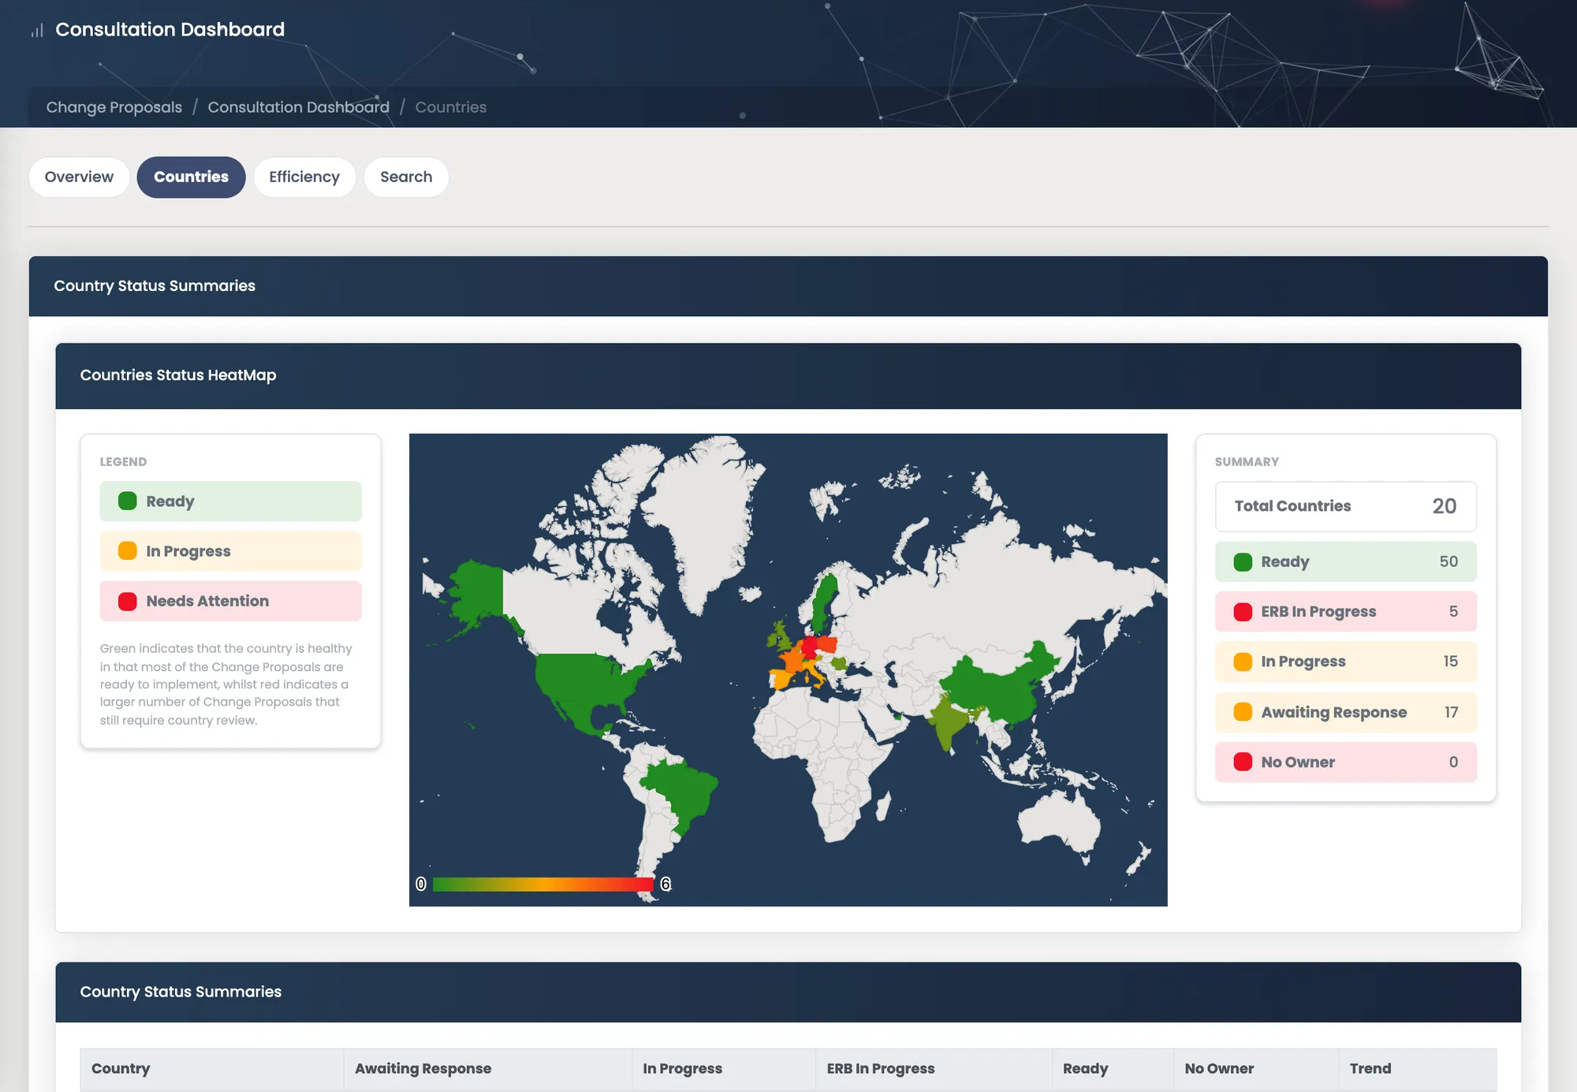
Task: Click the red Needs Attention legend dot
Action: [x=128, y=601]
